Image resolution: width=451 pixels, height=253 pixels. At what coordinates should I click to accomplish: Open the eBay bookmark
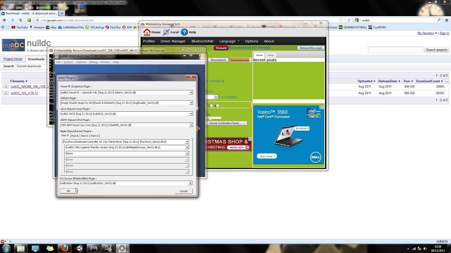[x=51, y=27]
